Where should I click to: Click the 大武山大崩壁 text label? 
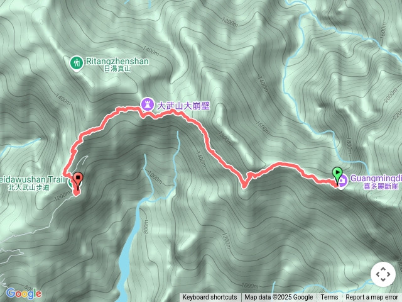click(183, 106)
